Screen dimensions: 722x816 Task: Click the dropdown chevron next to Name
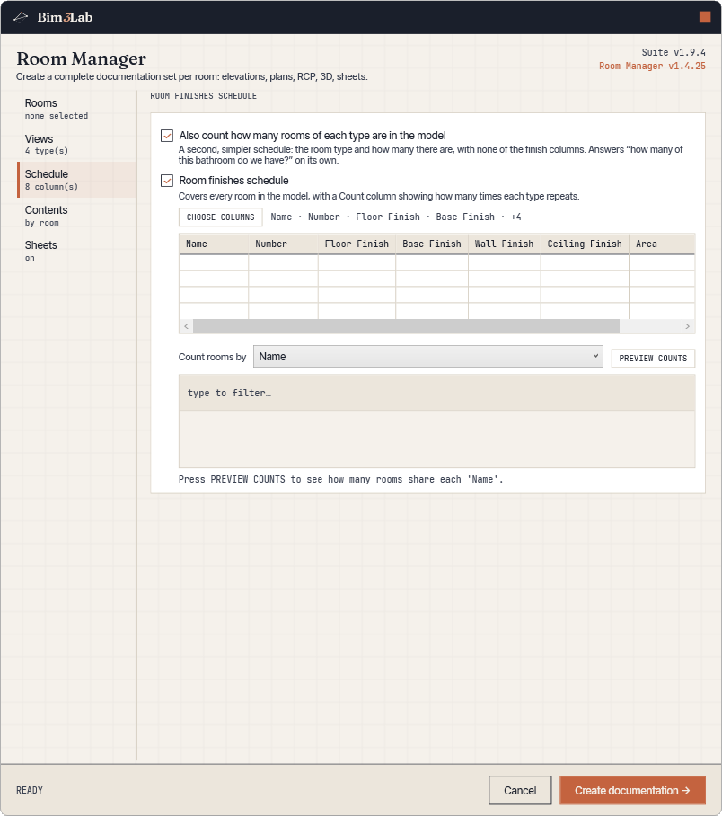click(x=595, y=356)
